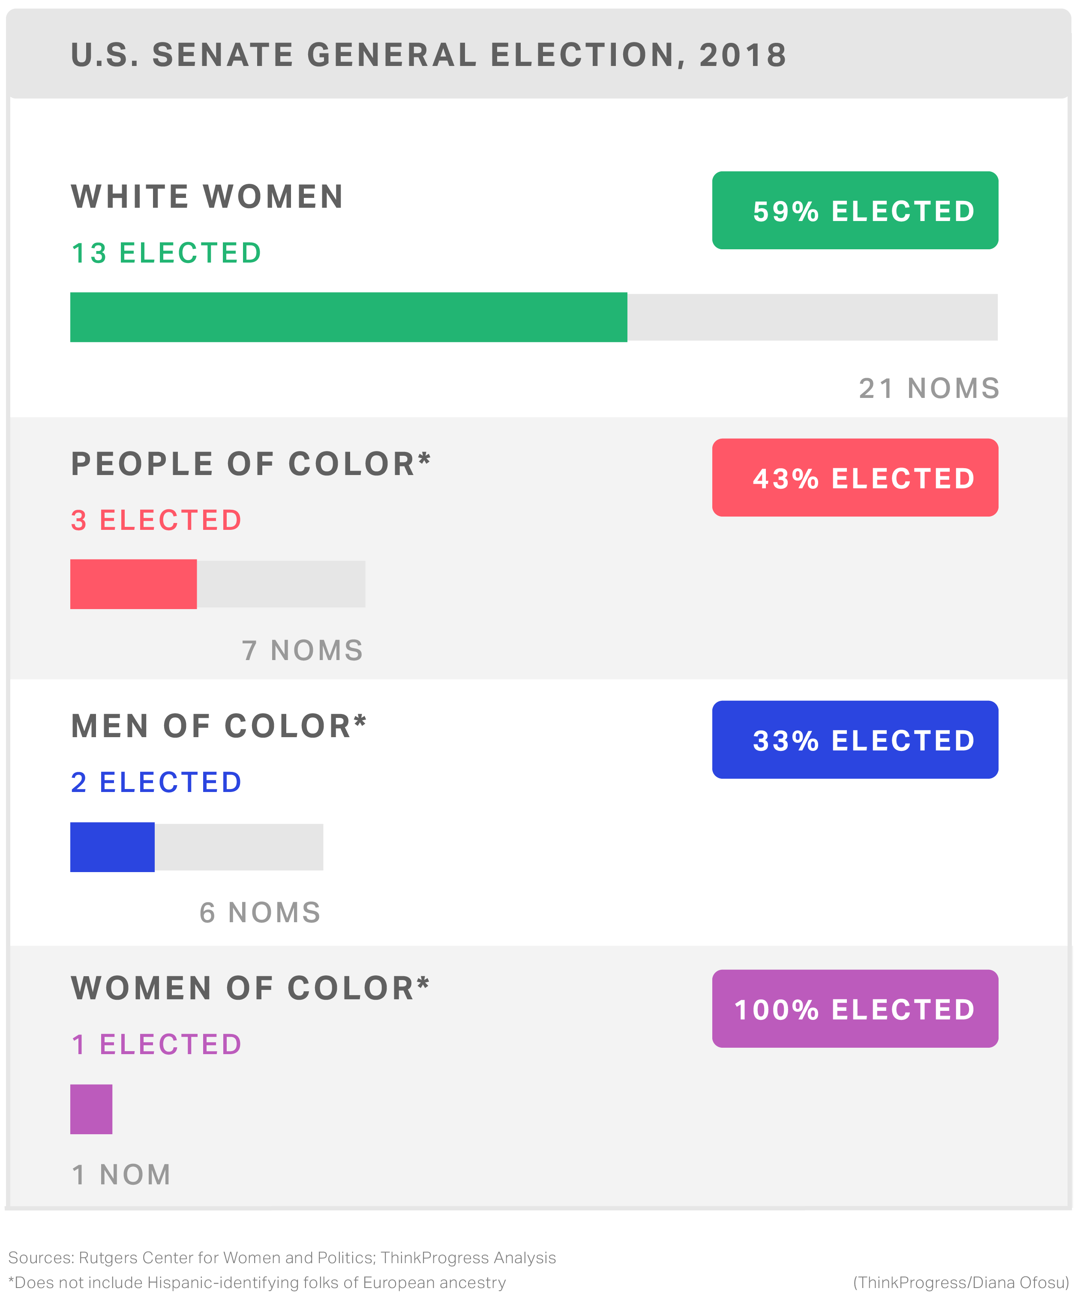The image size is (1080, 1309).
Task: Click the Rutgers Center sources line
Action: point(282,1258)
